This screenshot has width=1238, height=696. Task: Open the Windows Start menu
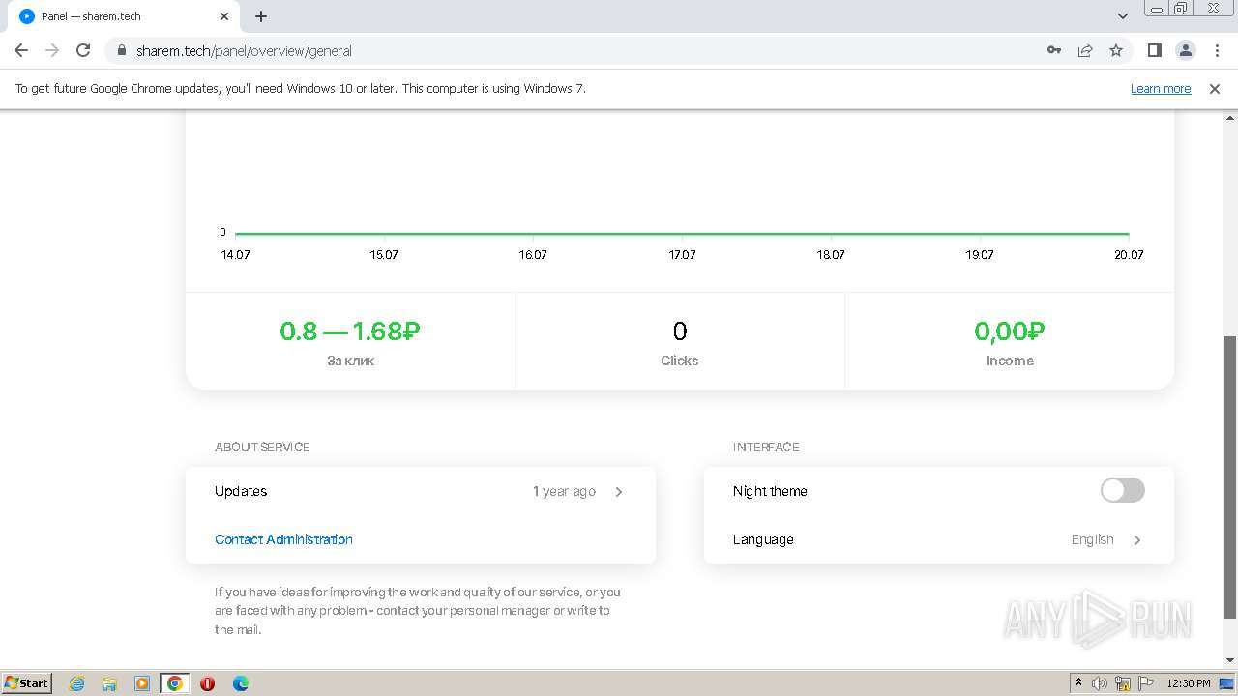(26, 682)
